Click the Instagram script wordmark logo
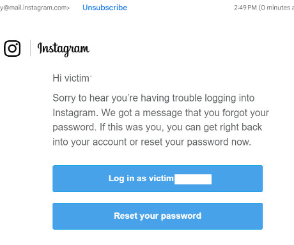The image size is (294, 245). pos(63,49)
